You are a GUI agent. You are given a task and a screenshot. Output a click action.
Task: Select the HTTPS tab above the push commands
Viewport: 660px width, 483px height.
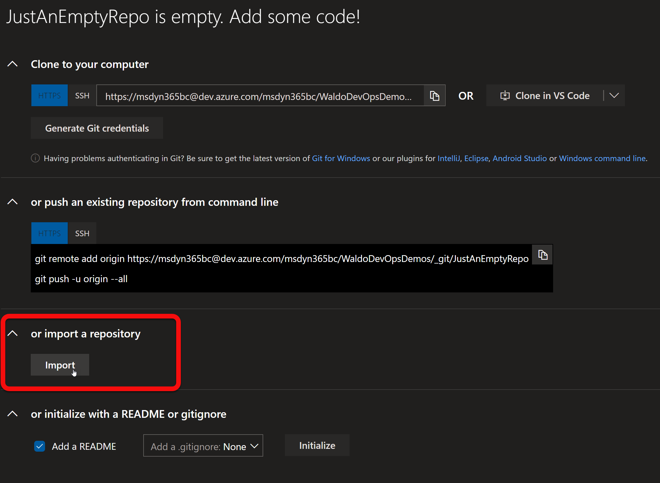point(49,233)
